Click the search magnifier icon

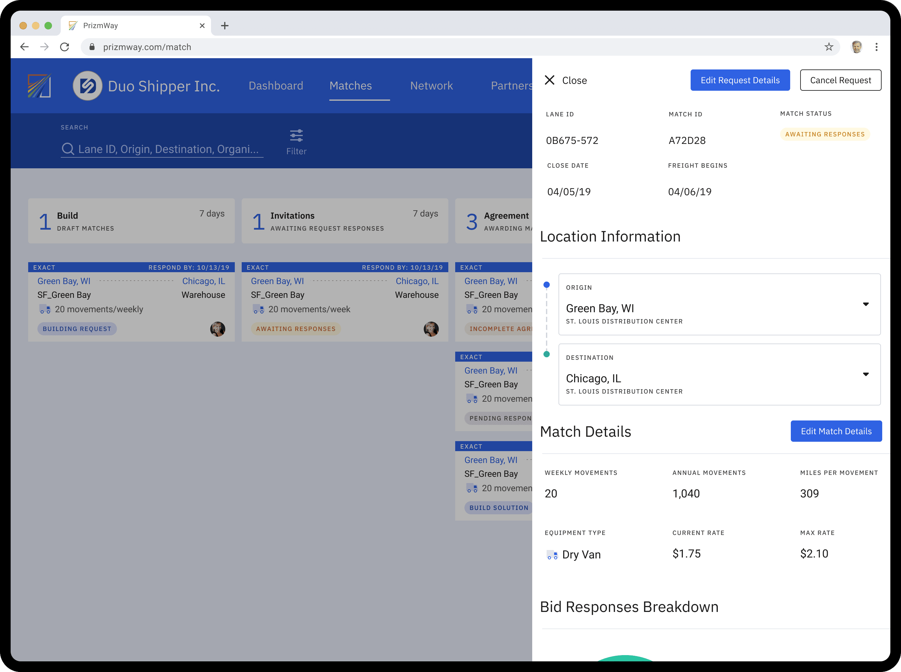pos(68,149)
